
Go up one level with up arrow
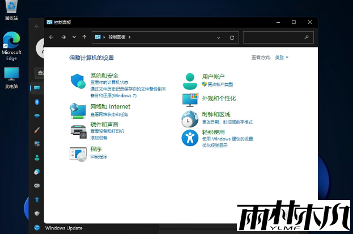pyautogui.click(x=84, y=37)
